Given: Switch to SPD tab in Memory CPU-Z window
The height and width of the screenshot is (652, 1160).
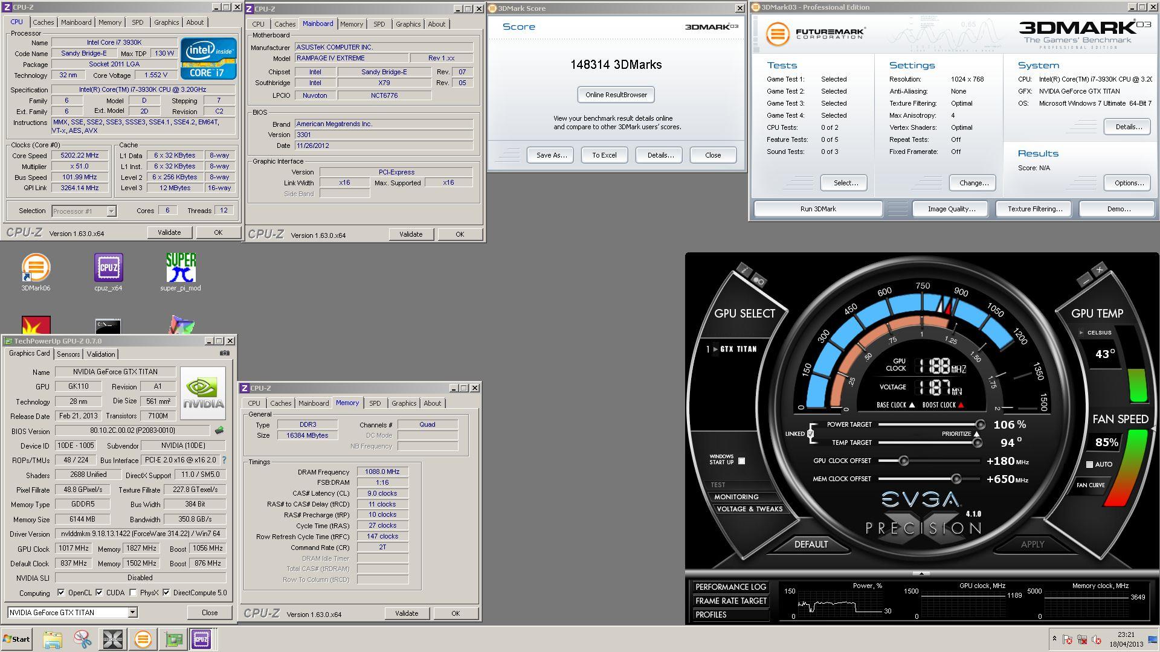Looking at the screenshot, I should [375, 403].
